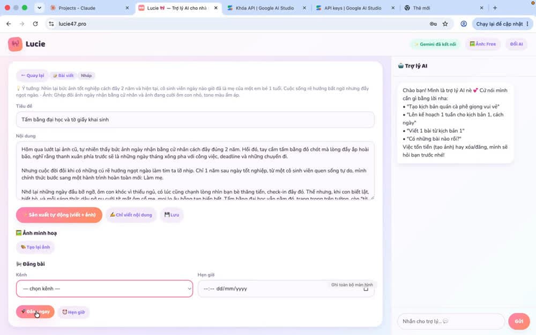Reload the lucie47.pro page
Screen dimensions: 536x335
point(35,24)
